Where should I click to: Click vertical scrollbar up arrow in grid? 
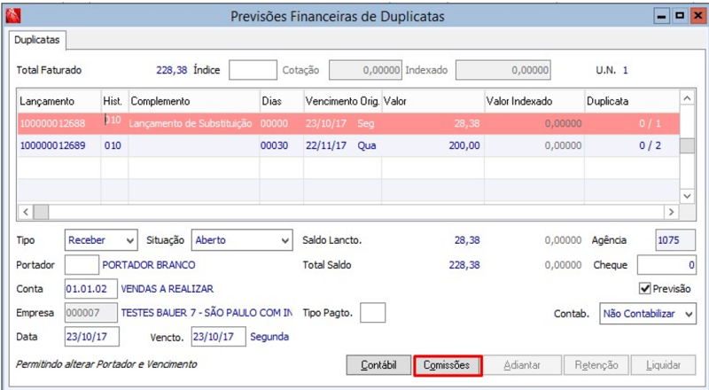(688, 98)
